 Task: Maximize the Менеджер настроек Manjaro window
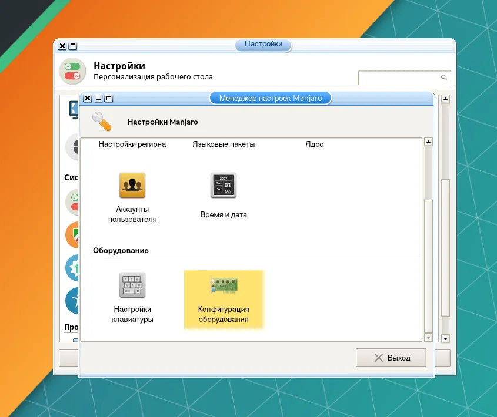click(x=109, y=99)
